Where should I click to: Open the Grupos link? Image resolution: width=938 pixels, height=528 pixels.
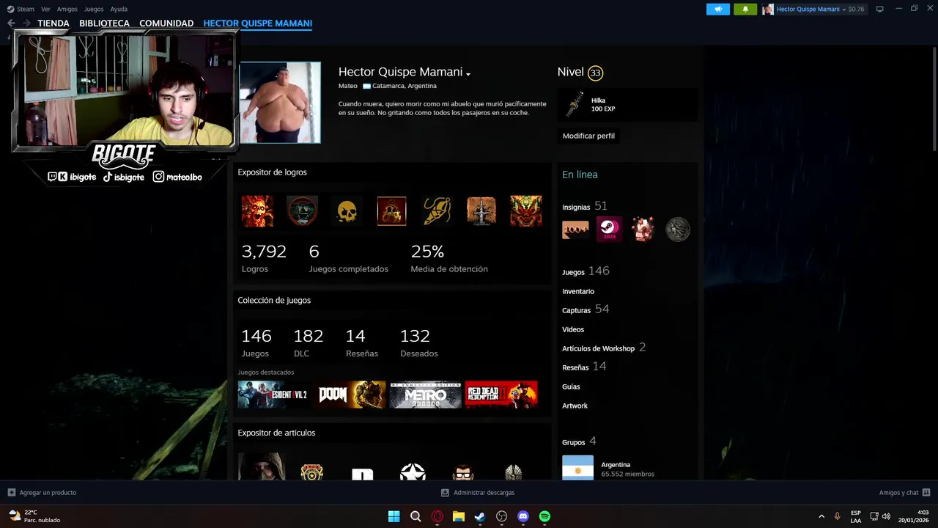click(x=574, y=442)
